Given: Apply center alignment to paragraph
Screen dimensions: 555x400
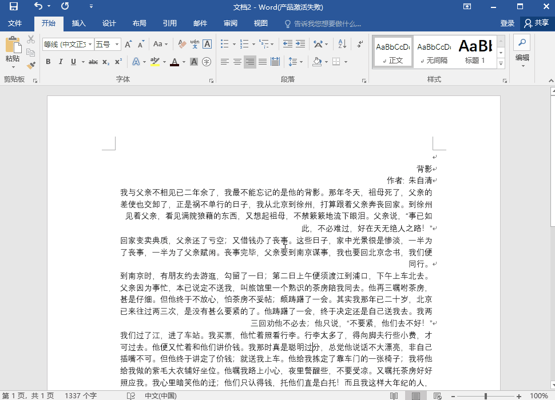Looking at the screenshot, I should point(237,62).
